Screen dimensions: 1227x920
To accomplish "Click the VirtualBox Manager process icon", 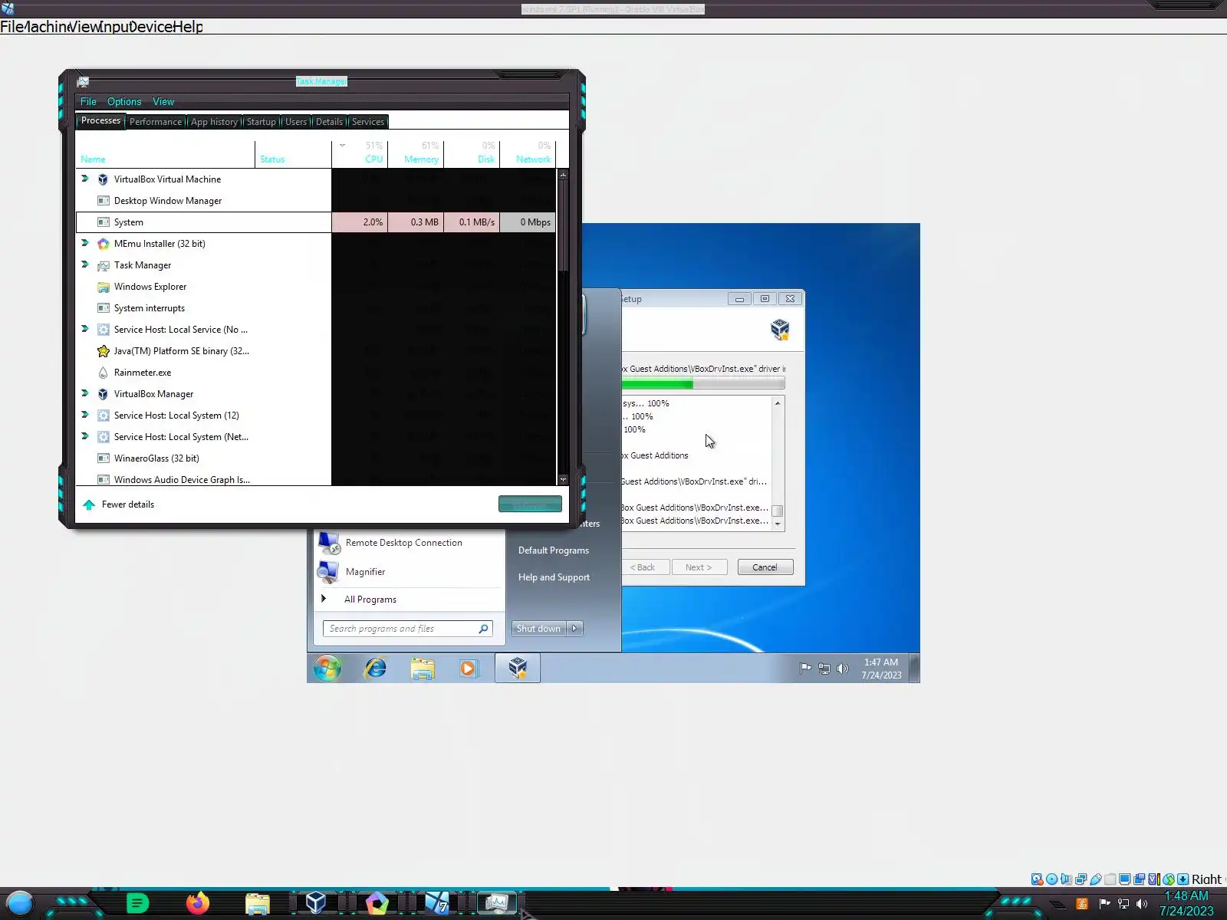I will (103, 394).
